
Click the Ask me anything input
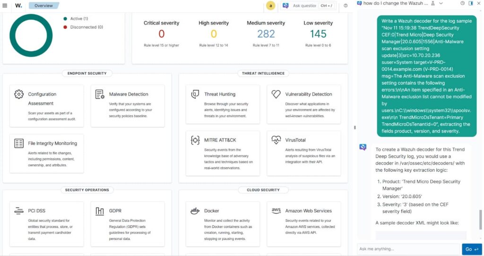(x=407, y=249)
